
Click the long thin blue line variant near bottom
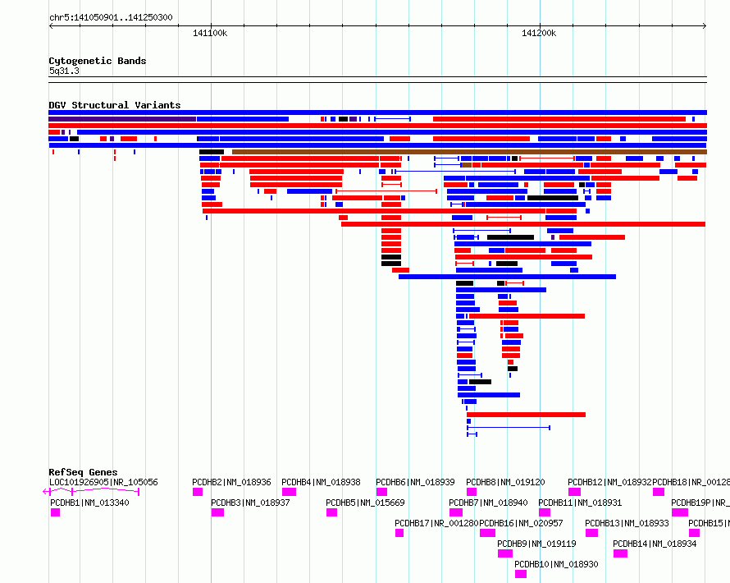(x=509, y=428)
